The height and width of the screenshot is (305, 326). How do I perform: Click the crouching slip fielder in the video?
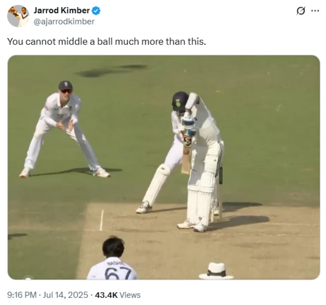pyautogui.click(x=64, y=130)
